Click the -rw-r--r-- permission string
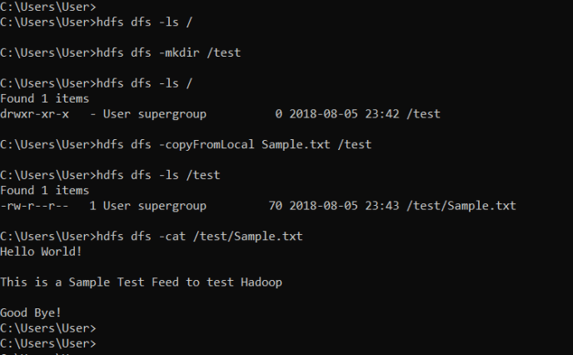 (x=34, y=206)
